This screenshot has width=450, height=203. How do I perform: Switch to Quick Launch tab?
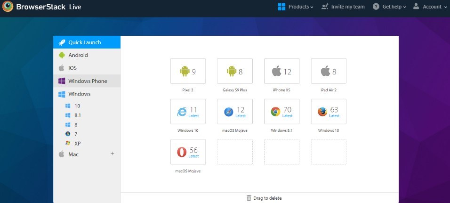87,42
